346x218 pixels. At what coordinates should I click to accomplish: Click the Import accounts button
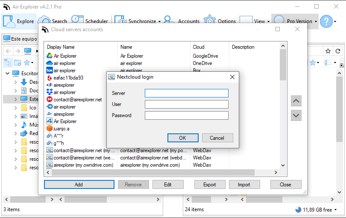[244, 185]
